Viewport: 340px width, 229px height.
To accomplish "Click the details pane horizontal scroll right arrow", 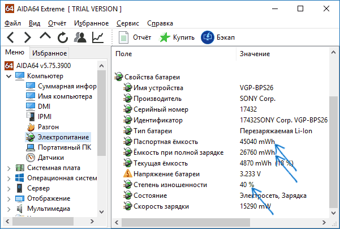I will click(x=324, y=223).
